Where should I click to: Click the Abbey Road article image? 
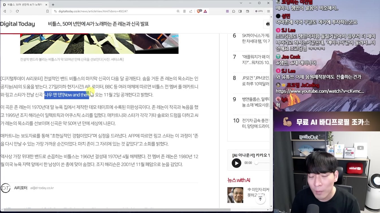[x=99, y=44]
